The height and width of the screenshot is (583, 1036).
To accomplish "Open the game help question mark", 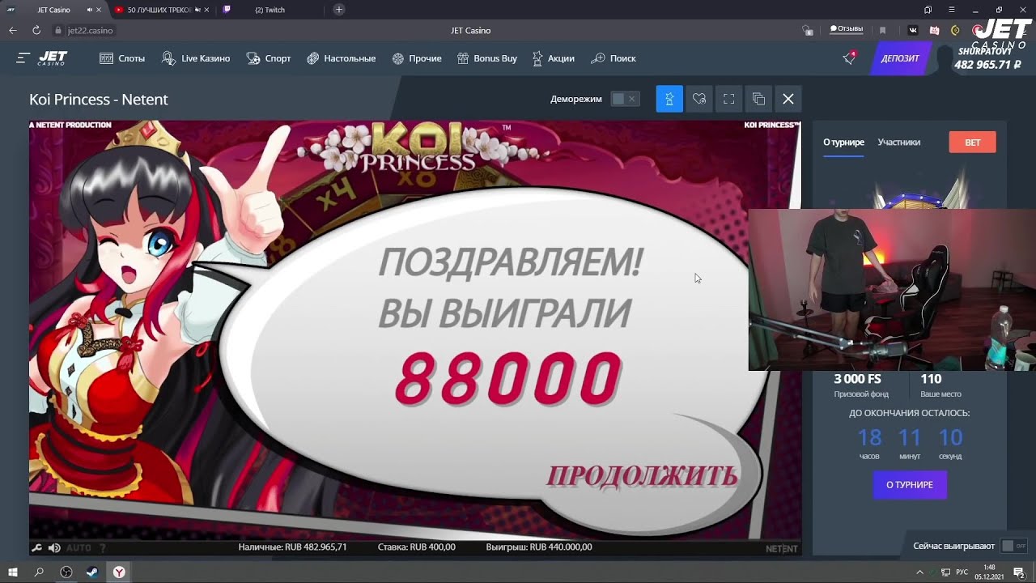I will (103, 547).
